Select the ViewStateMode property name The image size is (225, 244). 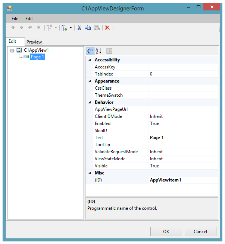pyautogui.click(x=110, y=159)
